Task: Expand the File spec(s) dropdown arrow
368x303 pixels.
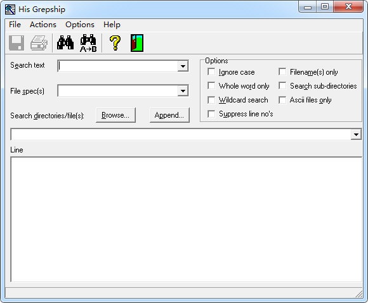Action: point(183,91)
